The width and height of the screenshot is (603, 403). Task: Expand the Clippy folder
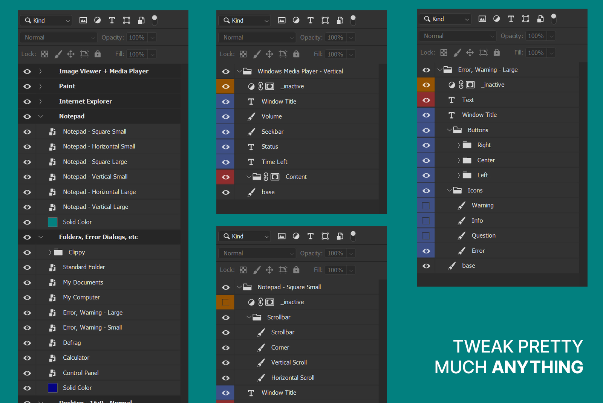click(x=50, y=252)
